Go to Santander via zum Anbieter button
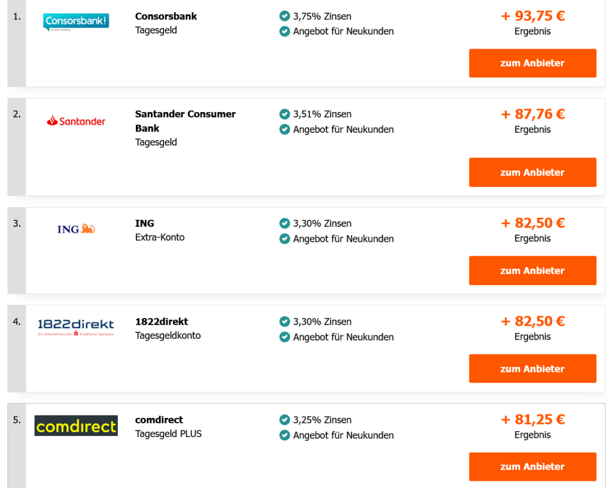Screen dimensions: 613x488 coord(532,172)
